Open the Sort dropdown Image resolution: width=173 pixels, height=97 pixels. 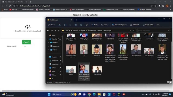click(95, 25)
